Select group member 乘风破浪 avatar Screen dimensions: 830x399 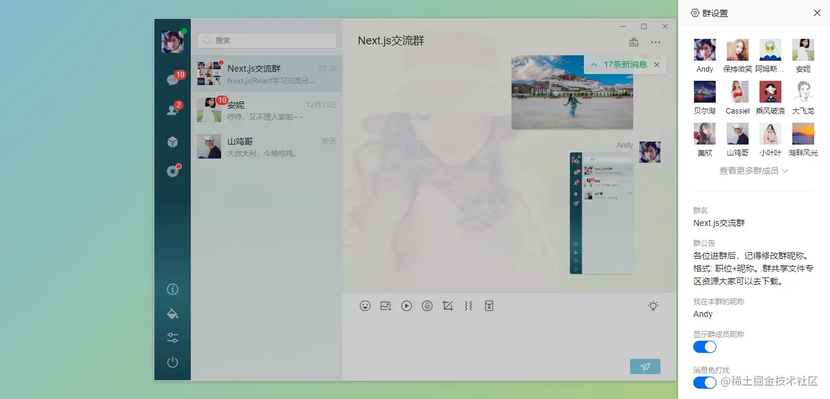[770, 92]
